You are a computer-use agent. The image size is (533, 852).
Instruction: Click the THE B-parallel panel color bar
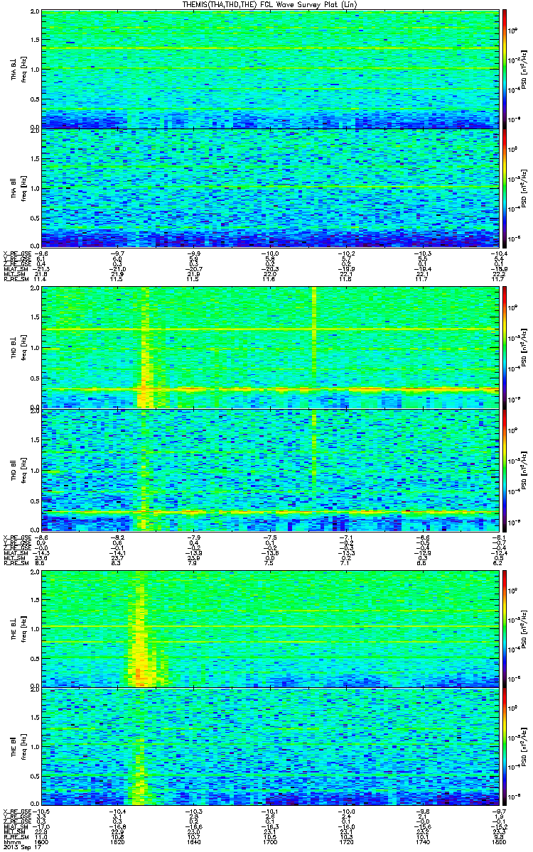coord(505,747)
